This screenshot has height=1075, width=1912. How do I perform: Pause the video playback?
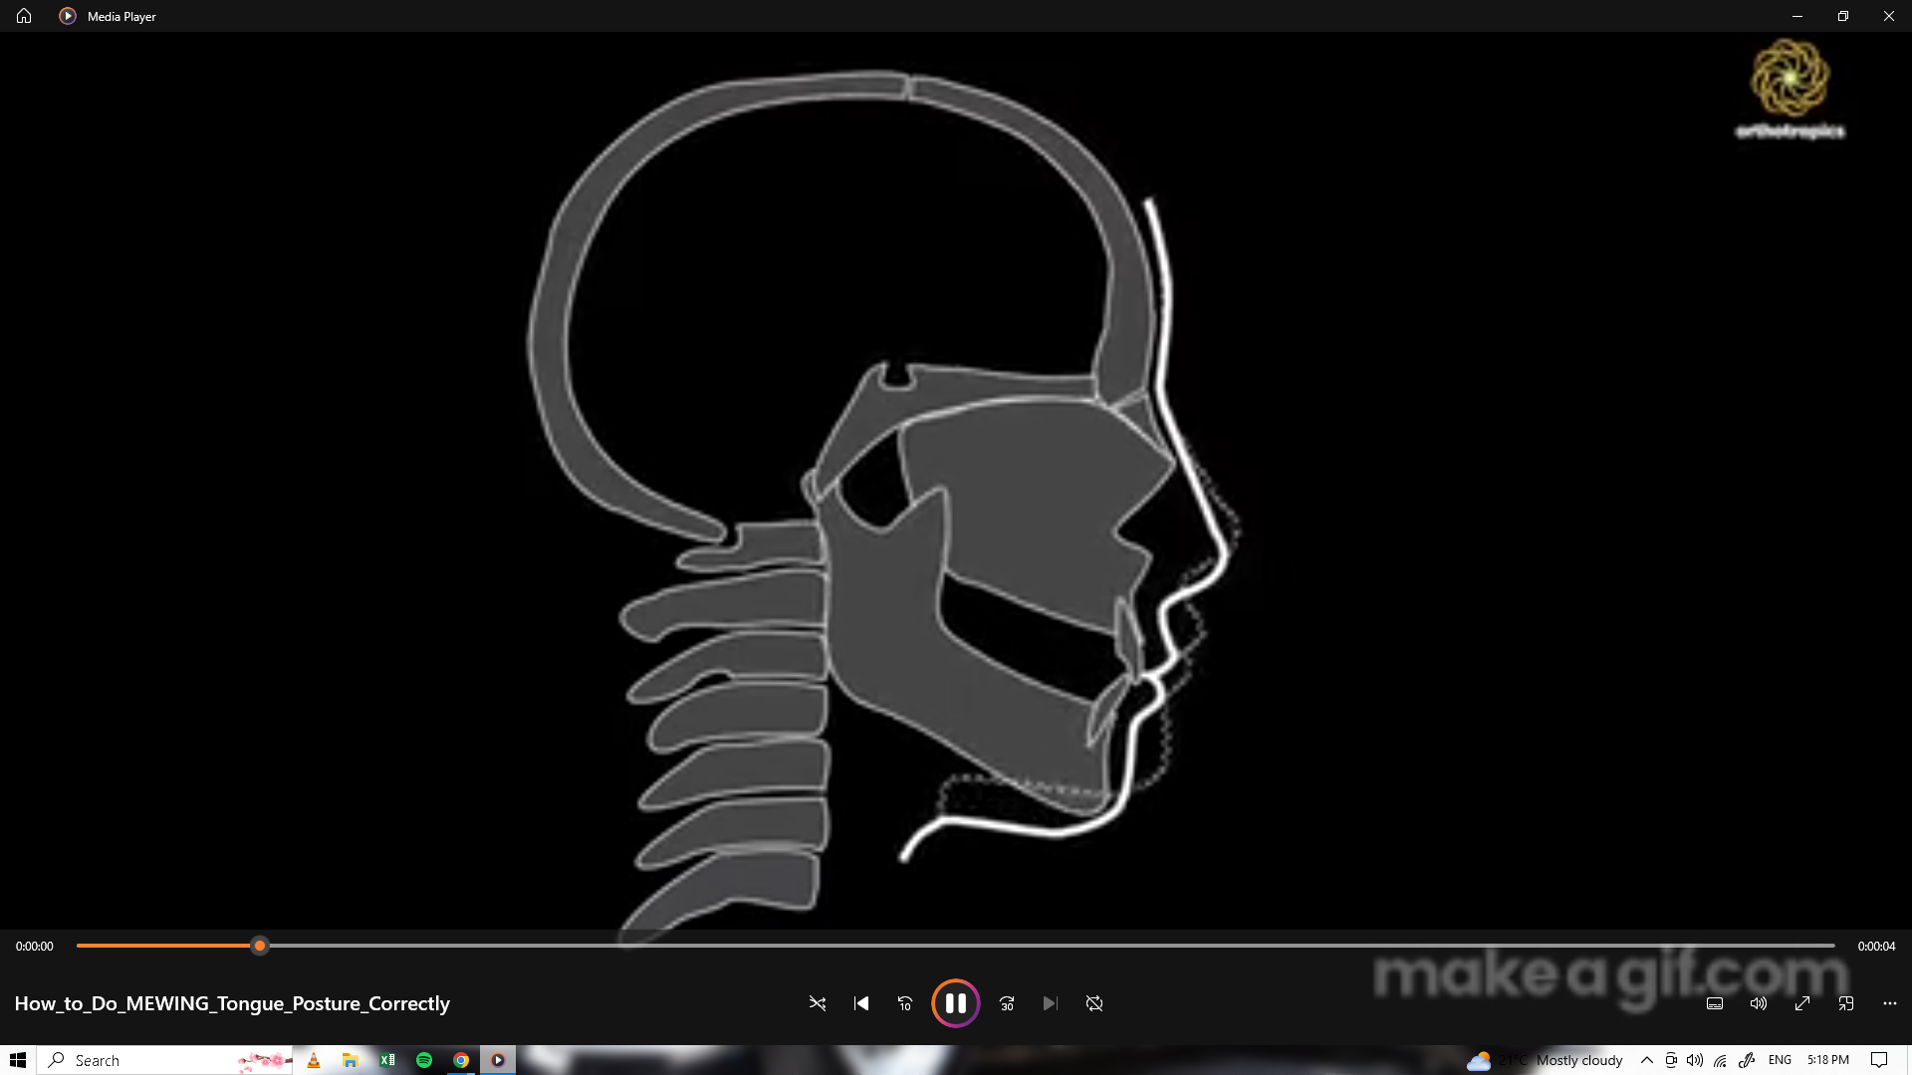(955, 1003)
